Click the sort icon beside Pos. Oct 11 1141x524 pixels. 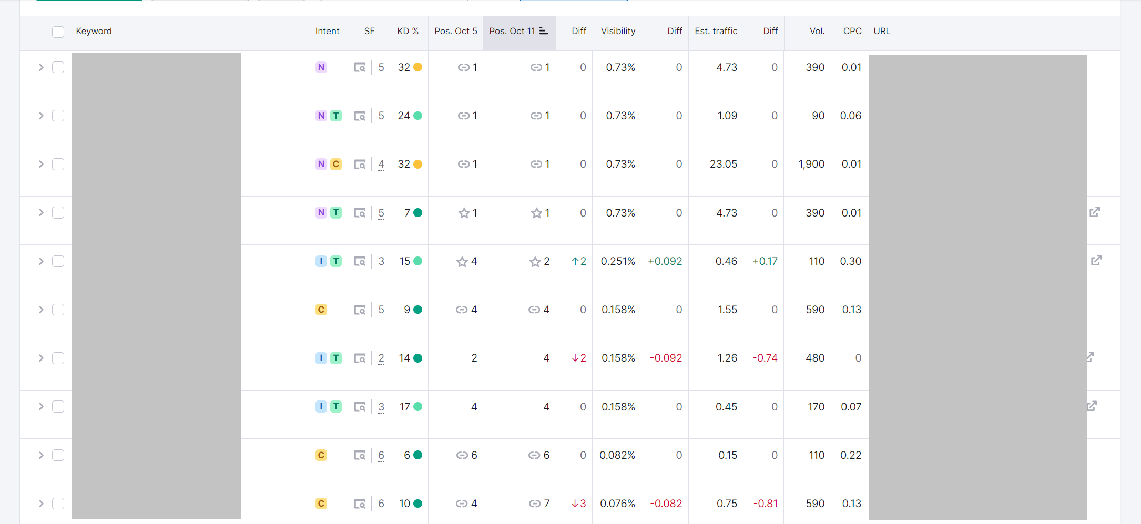click(x=544, y=31)
